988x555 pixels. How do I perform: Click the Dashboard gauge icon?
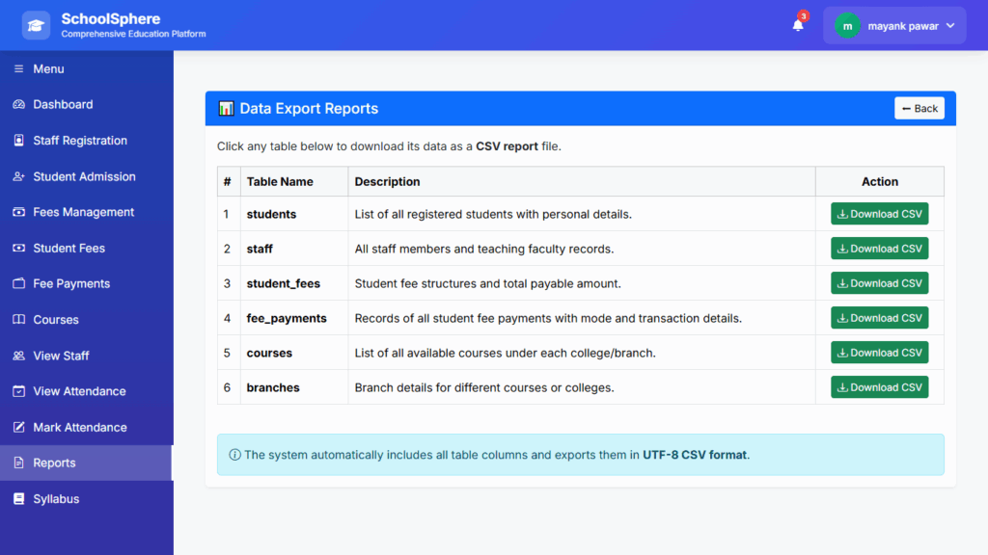pos(18,104)
